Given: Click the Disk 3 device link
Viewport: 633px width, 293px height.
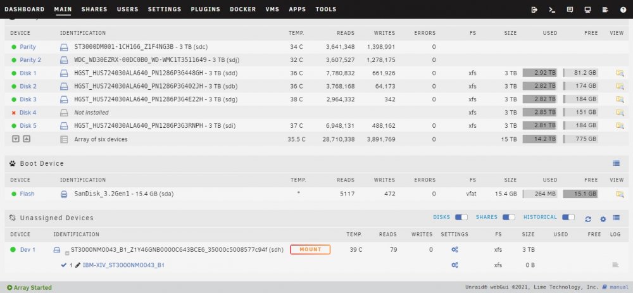Looking at the screenshot, I should [28, 99].
